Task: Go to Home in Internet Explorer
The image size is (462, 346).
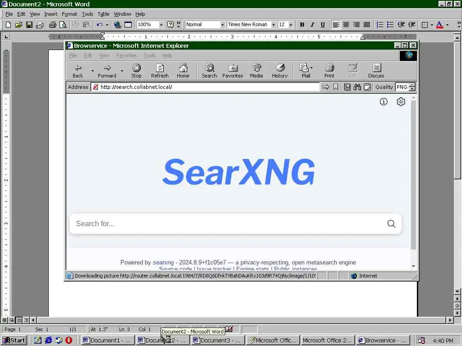Action: click(x=183, y=71)
